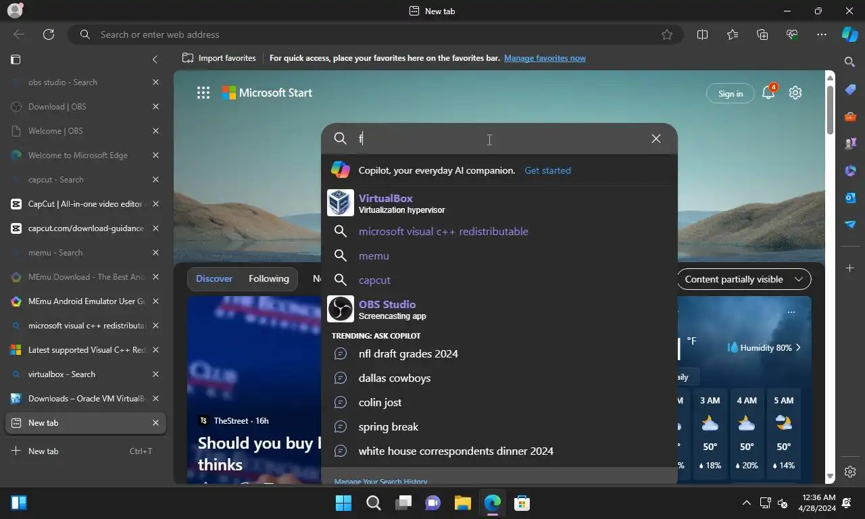The height and width of the screenshot is (519, 865).
Task: Open split screen view icon
Action: (x=702, y=34)
